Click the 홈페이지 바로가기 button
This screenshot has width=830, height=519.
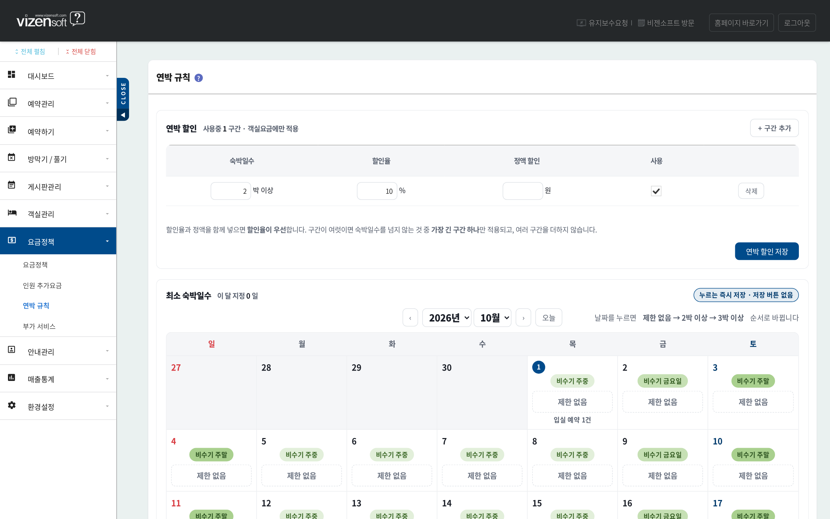(x=741, y=23)
